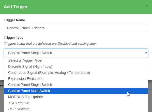Focus the Trigger Name input field

tap(76, 28)
